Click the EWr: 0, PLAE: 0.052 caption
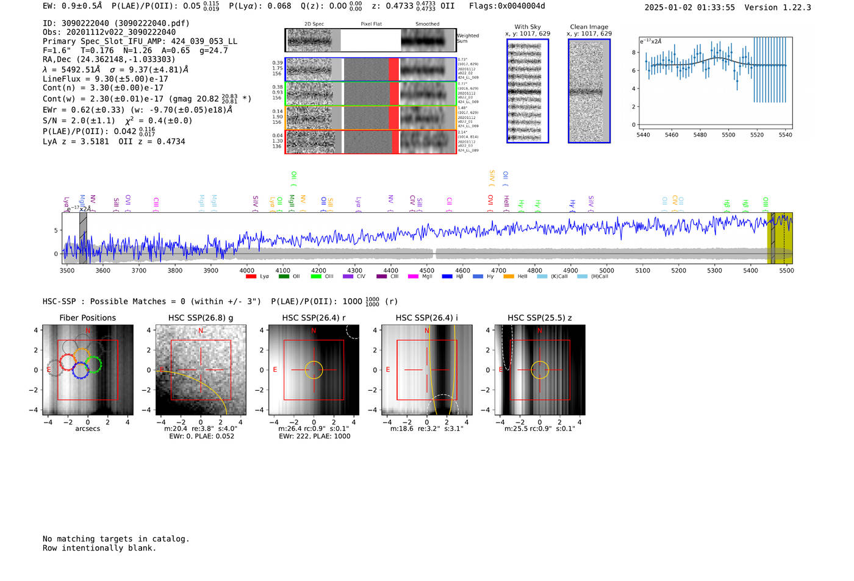854x581 pixels. pyautogui.click(x=201, y=436)
